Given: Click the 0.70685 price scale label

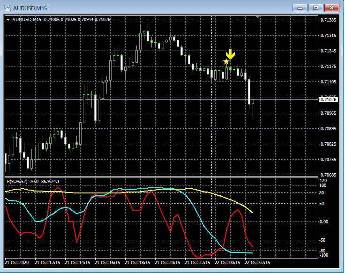Looking at the screenshot, I should pos(328,175).
